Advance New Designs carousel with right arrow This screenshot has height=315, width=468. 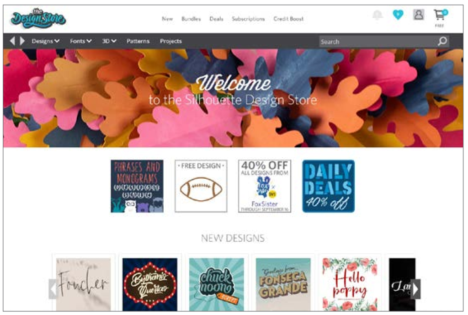pyautogui.click(x=415, y=289)
